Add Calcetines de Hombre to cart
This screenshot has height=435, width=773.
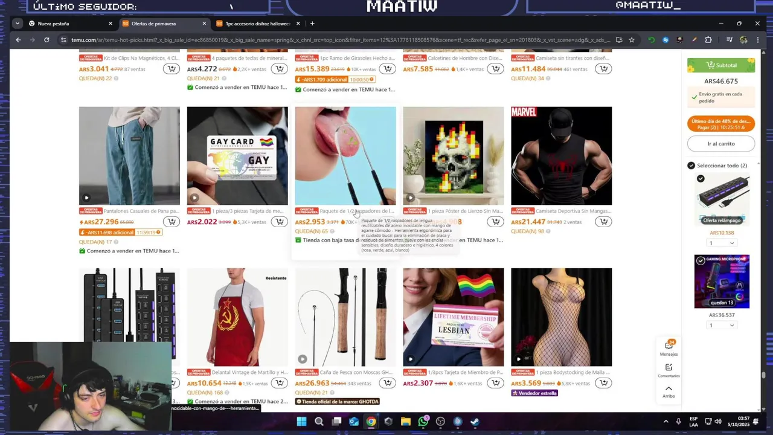pos(496,69)
